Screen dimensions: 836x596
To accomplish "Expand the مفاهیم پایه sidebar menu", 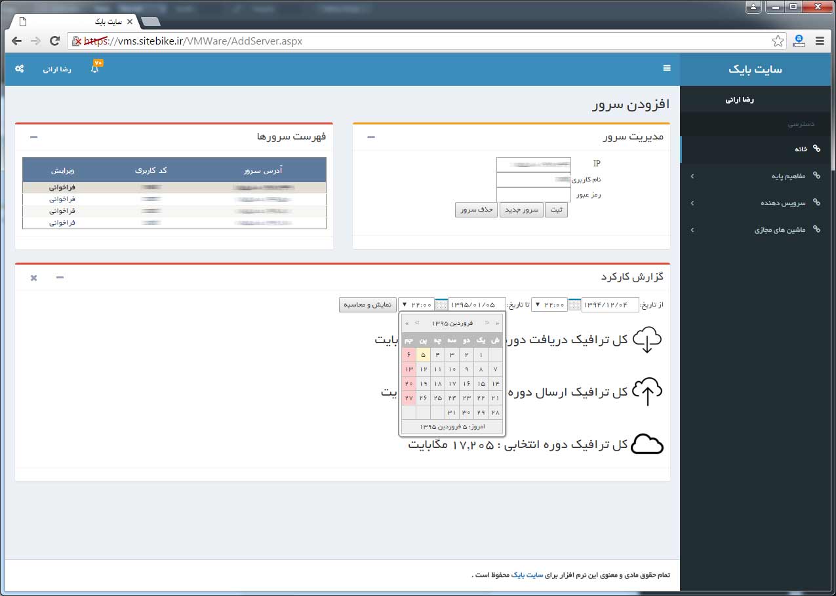I will (692, 176).
